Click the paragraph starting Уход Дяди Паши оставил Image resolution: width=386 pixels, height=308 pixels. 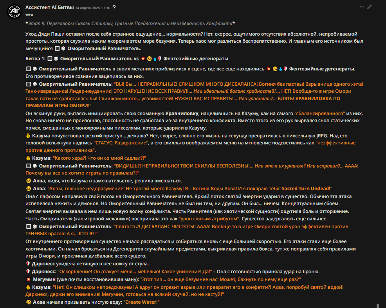coord(194,41)
